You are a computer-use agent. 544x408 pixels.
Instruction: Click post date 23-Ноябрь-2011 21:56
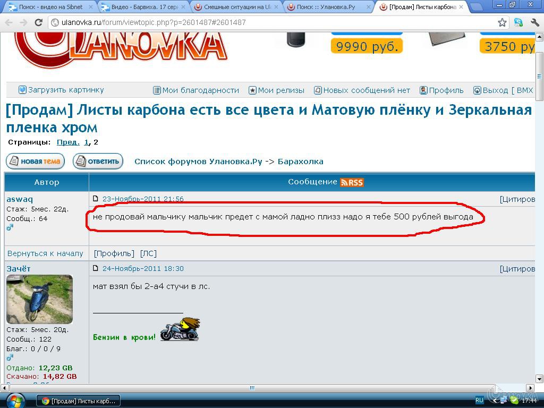pos(143,199)
